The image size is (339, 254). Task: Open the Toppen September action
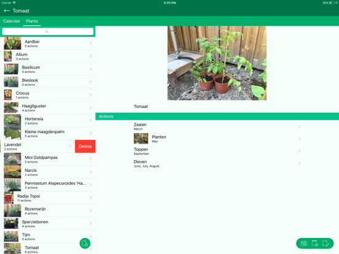tap(217, 151)
